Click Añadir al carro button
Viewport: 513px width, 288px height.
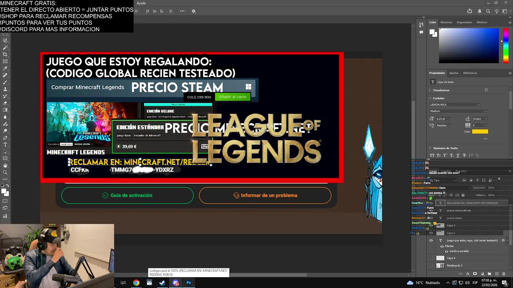point(232,97)
